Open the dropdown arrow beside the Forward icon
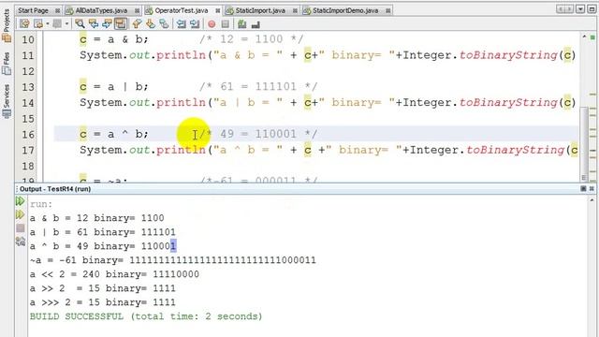Viewport: 599px width, 337px height. [x=66, y=24]
